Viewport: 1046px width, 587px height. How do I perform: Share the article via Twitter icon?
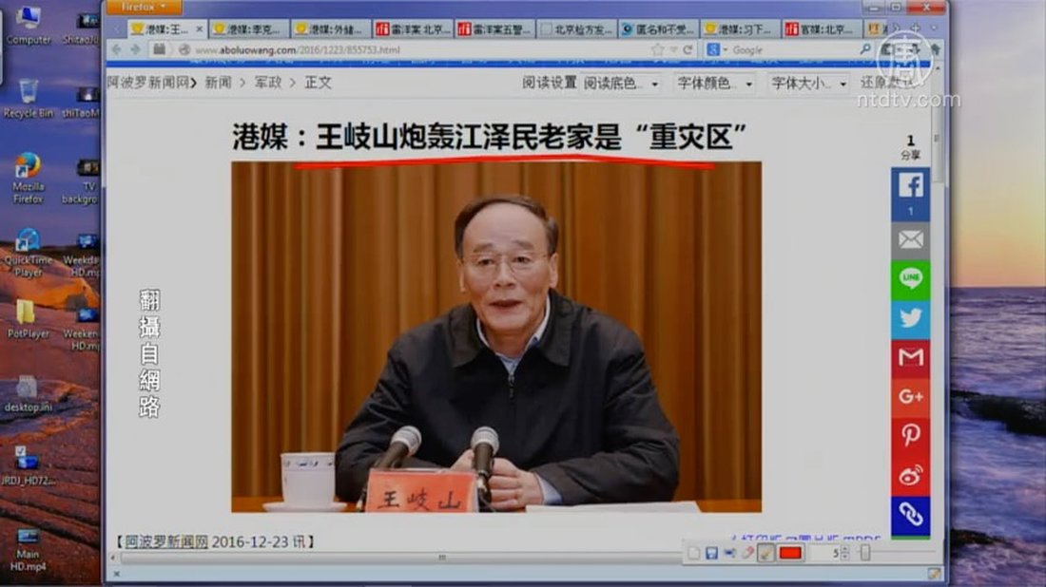910,318
